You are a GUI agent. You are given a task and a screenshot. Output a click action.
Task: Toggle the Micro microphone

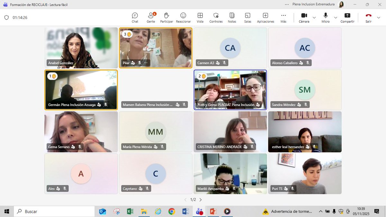coord(326,17)
